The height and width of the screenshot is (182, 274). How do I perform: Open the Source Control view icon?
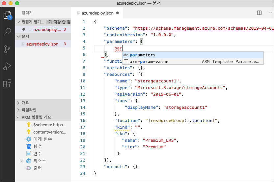[x=7, y=49]
